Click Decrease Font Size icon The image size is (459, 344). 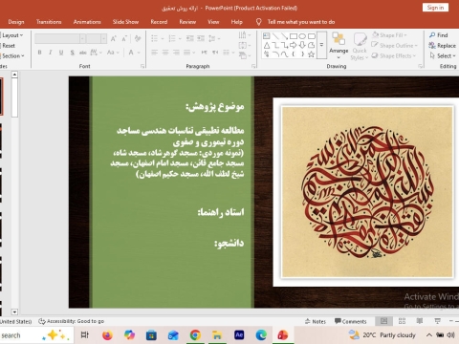click(124, 39)
